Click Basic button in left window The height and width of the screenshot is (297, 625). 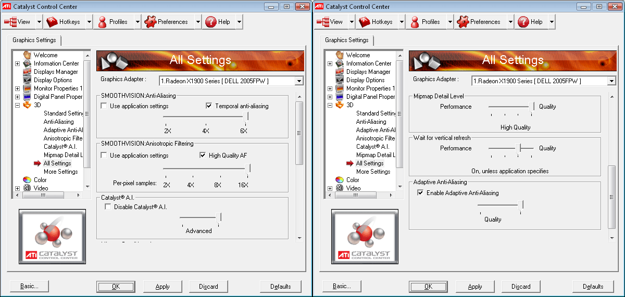click(29, 286)
